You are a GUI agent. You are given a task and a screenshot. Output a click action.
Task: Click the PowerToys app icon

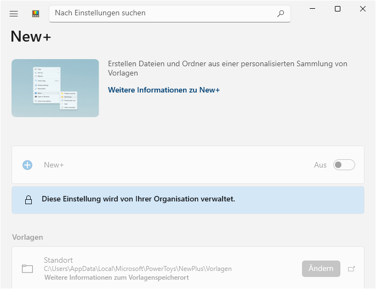pyautogui.click(x=36, y=14)
